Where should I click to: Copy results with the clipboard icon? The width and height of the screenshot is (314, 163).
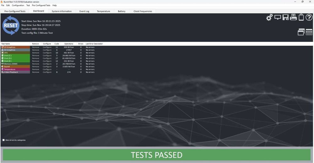pos(301,17)
